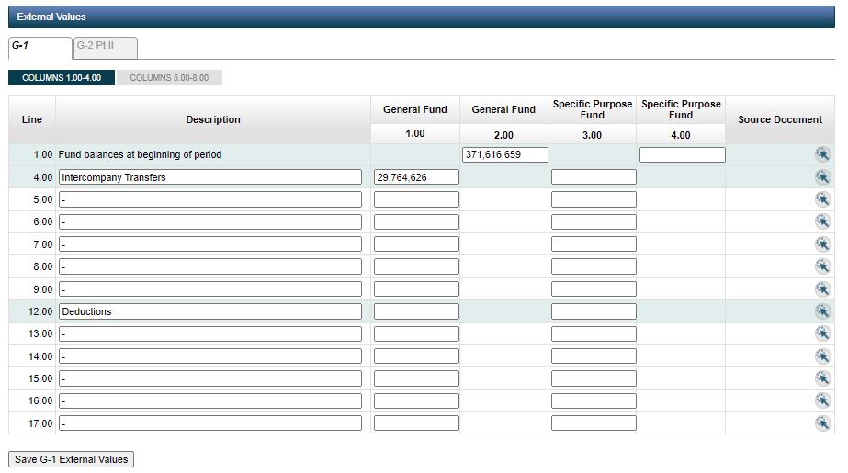Click line 13.00 description field
The width and height of the screenshot is (848, 473).
tap(210, 333)
